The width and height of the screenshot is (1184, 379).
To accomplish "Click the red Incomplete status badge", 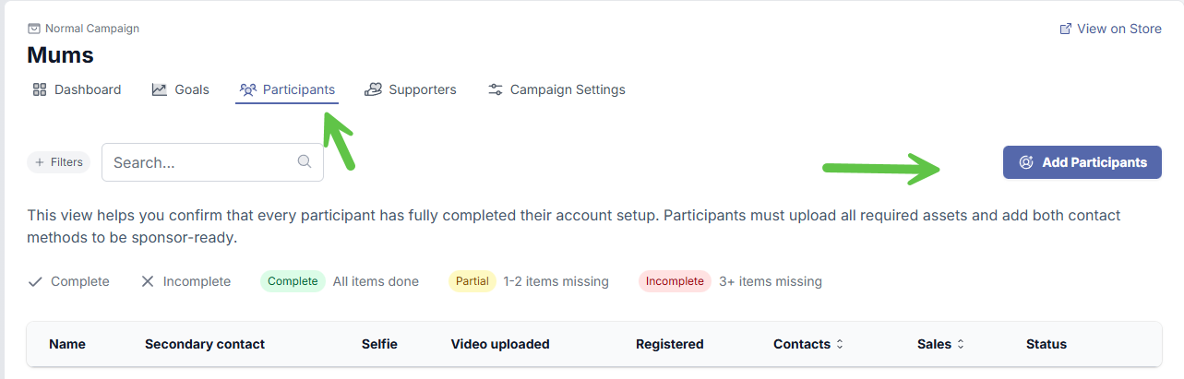I will pyautogui.click(x=674, y=281).
